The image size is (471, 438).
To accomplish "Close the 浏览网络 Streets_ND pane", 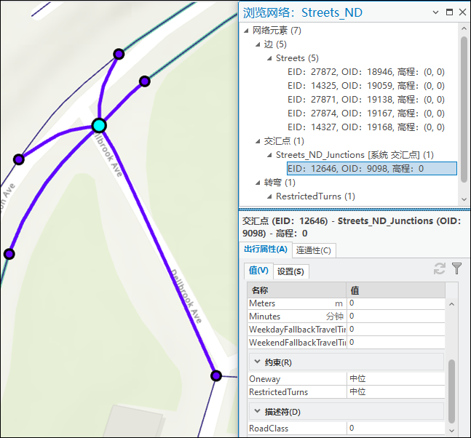I will point(463,12).
